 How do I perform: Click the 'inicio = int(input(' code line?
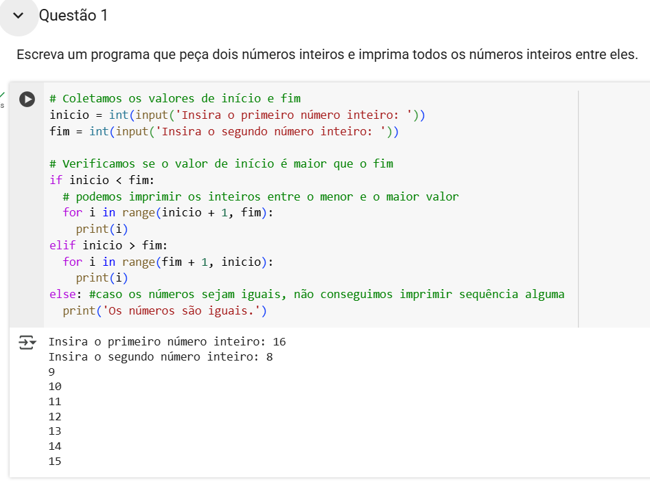(x=237, y=115)
